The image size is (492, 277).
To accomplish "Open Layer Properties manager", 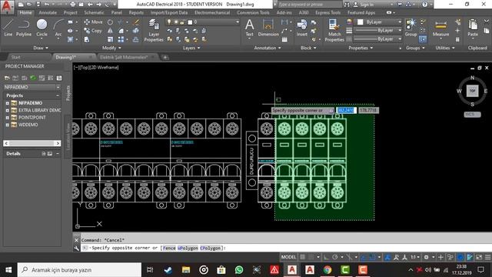I will click(x=154, y=31).
